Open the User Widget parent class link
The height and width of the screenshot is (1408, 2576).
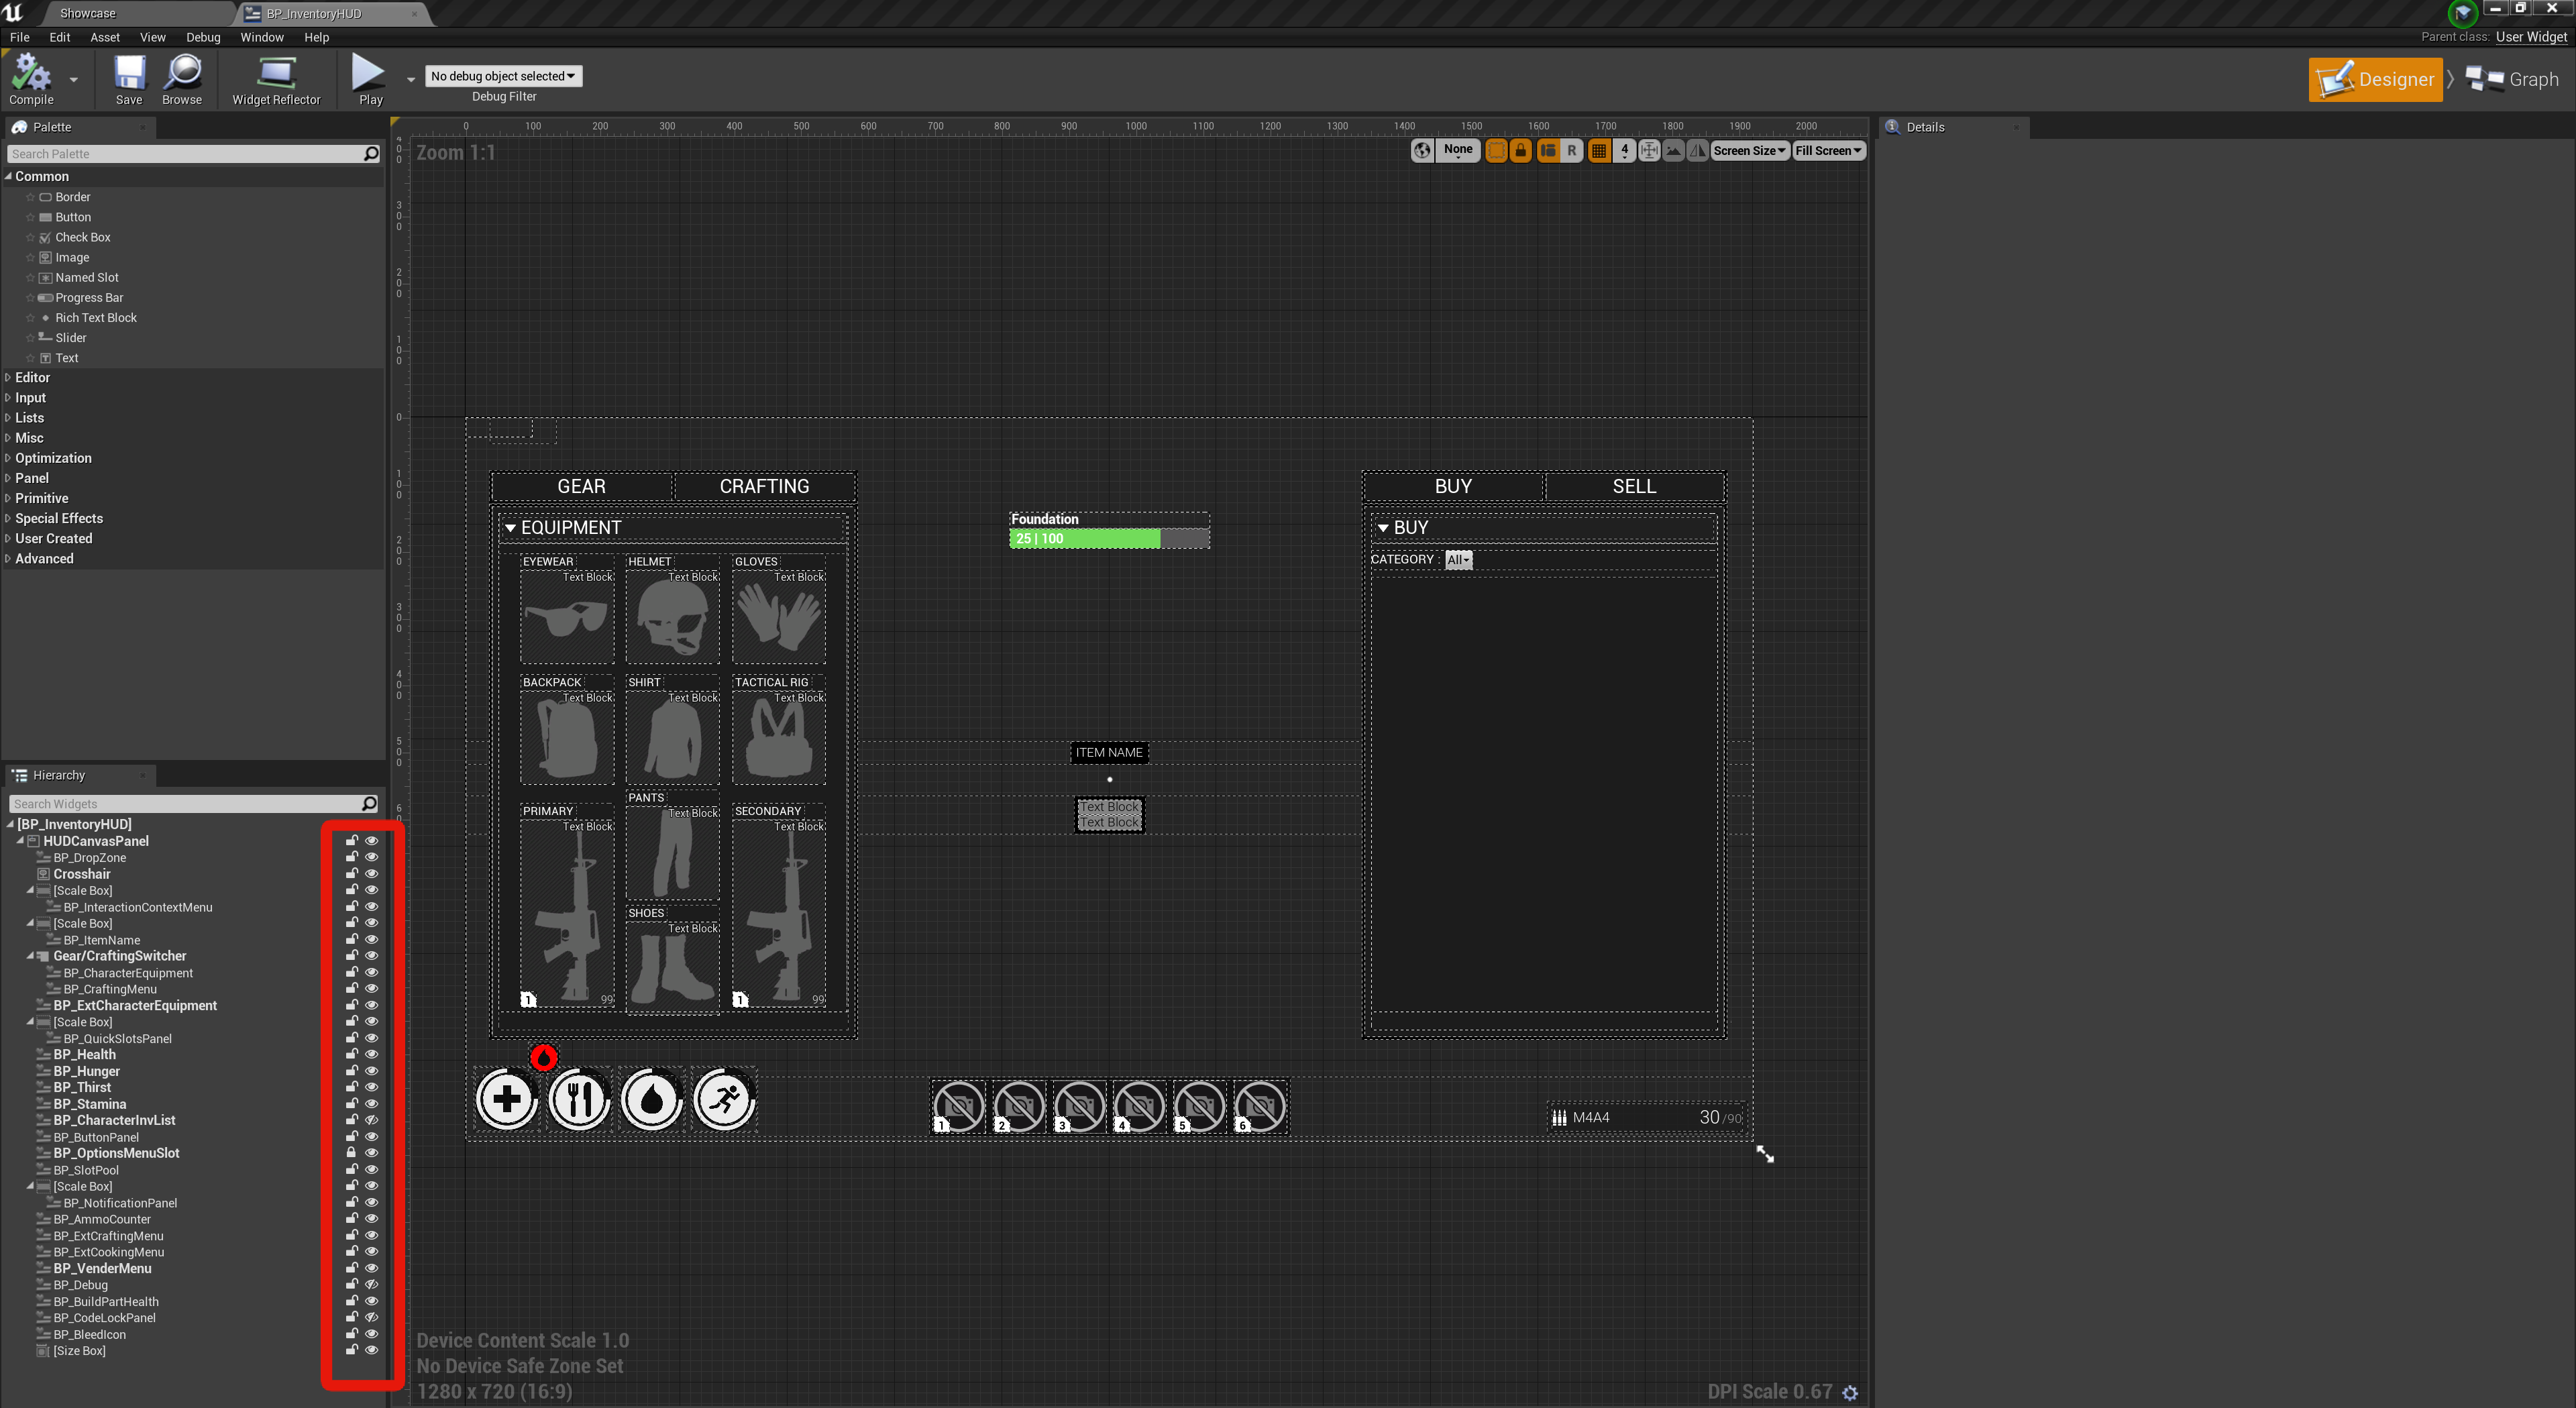[x=2530, y=37]
